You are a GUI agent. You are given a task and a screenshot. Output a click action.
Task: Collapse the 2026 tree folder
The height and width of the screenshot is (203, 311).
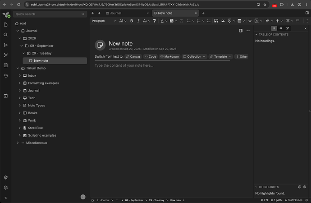pos(20,38)
